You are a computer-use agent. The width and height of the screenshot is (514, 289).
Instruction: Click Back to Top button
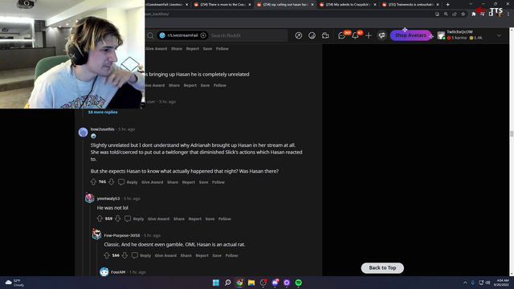[x=382, y=267]
